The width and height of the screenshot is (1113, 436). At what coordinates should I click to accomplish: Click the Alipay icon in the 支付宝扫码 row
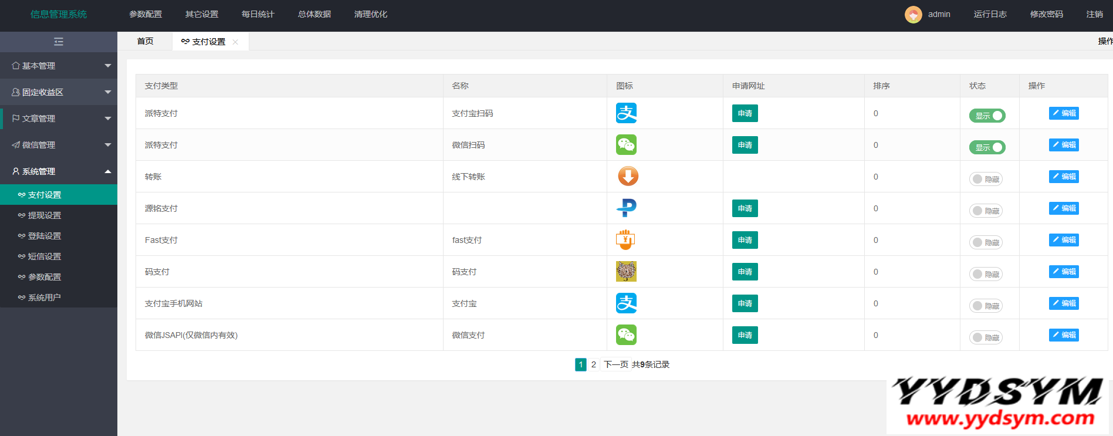click(626, 113)
